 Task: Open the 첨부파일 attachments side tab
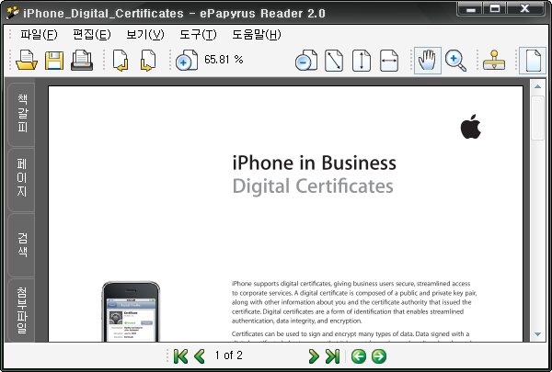pos(21,310)
